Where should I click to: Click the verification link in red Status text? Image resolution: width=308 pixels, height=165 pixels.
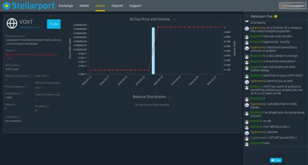(32, 57)
